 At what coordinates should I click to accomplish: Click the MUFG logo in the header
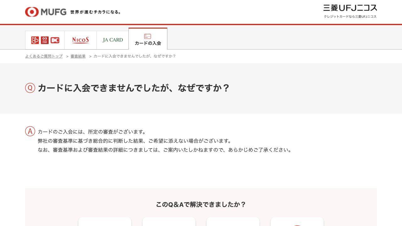point(46,12)
